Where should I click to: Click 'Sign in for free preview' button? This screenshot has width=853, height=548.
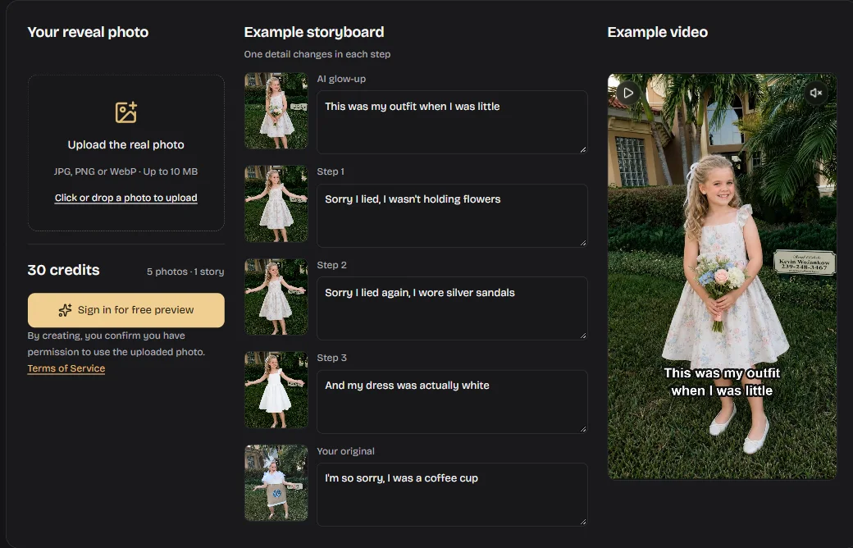click(125, 310)
